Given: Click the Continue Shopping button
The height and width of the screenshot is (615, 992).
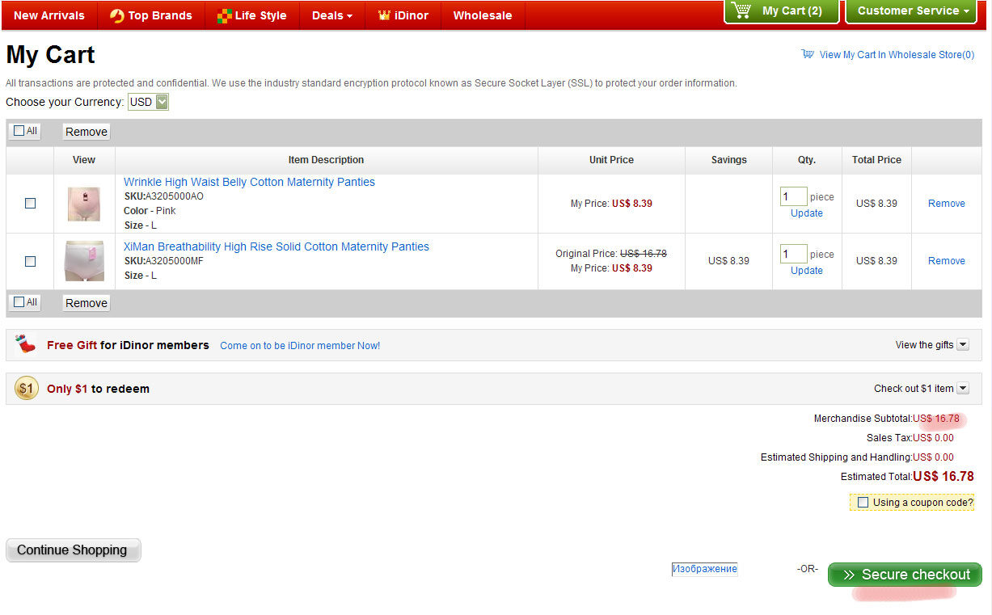Looking at the screenshot, I should [x=73, y=550].
